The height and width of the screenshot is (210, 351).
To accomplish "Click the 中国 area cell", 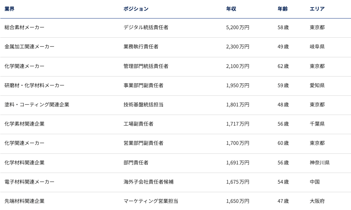I will [x=315, y=182].
